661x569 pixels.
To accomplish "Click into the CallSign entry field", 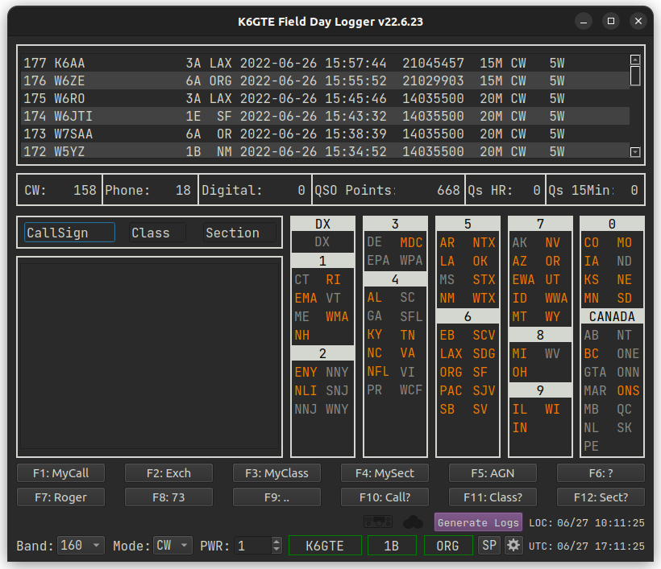I will [69, 233].
